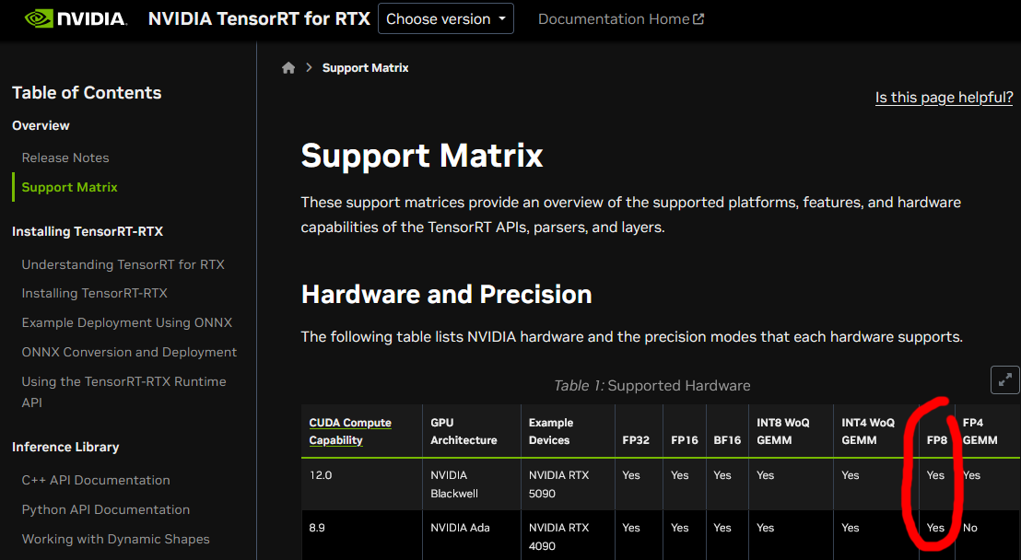Open Python API Documentation
The image size is (1021, 560).
[105, 509]
